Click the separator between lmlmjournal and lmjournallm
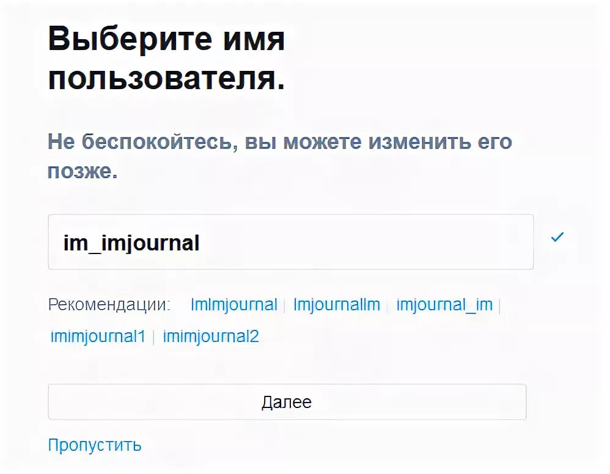 285,305
